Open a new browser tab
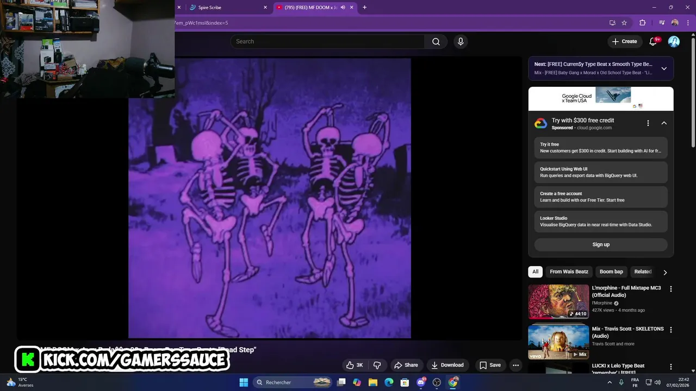This screenshot has width=696, height=391. pyautogui.click(x=364, y=8)
